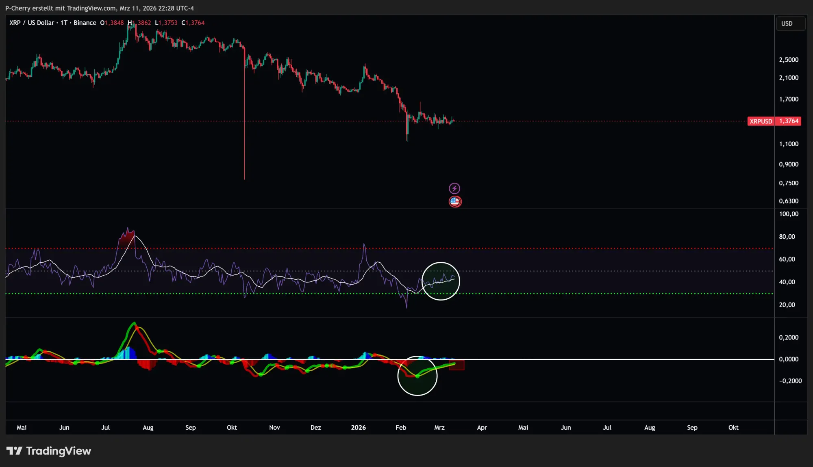Toggle the USD currency button top right
The image size is (813, 467).
tap(790, 23)
